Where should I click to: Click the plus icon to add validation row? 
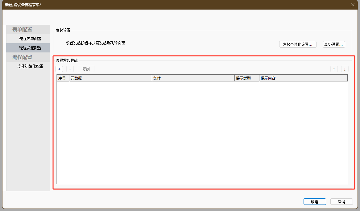pyautogui.click(x=59, y=69)
